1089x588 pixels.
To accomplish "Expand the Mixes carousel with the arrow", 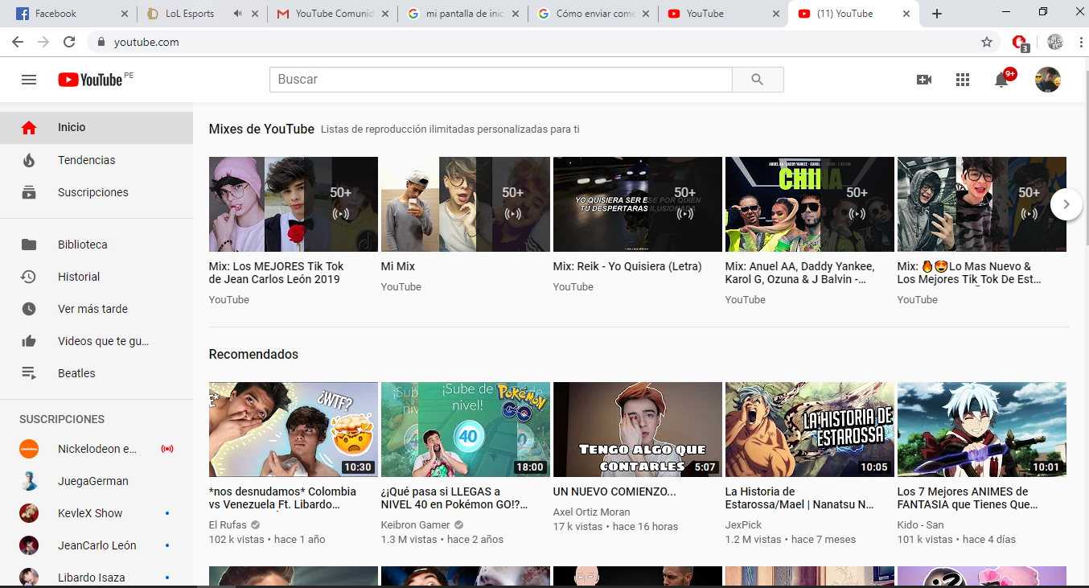I will pyautogui.click(x=1066, y=204).
